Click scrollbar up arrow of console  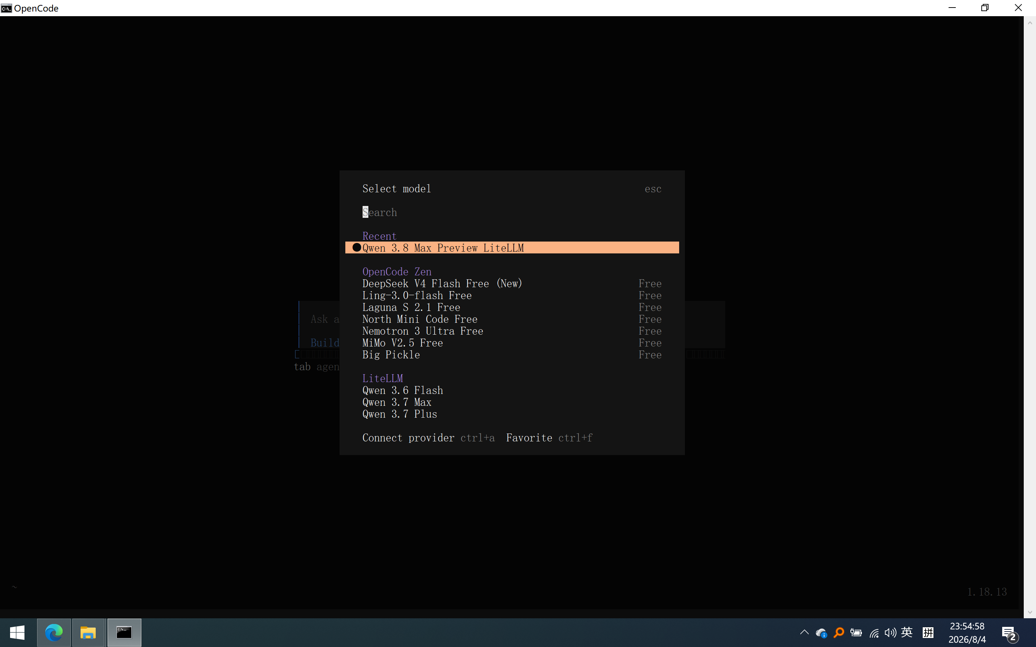pyautogui.click(x=1030, y=23)
